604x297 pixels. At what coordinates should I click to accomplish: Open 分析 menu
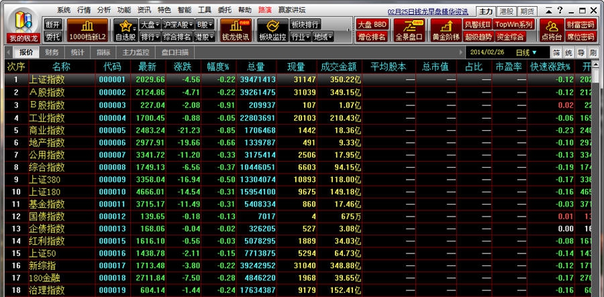point(104,10)
